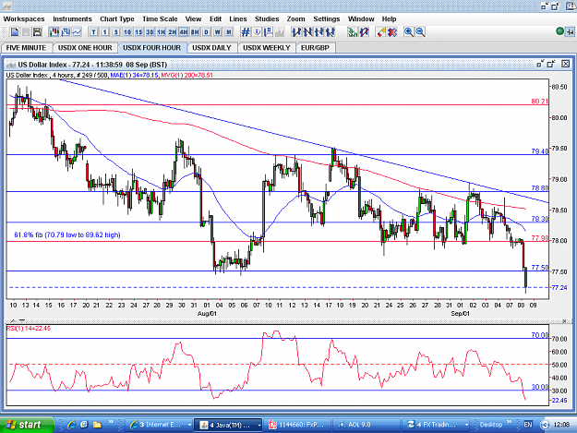Screen dimensions: 577x433
Task: Expand the Internet Explorer taskbar group arrow
Action: click(x=189, y=425)
